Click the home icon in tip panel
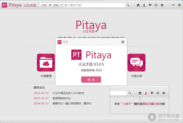Image resolution: width=183 pixels, height=123 pixels. click(140, 93)
